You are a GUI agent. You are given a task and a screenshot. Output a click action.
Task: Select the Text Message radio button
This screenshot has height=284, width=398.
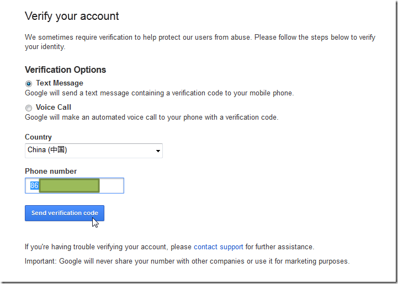coord(29,84)
